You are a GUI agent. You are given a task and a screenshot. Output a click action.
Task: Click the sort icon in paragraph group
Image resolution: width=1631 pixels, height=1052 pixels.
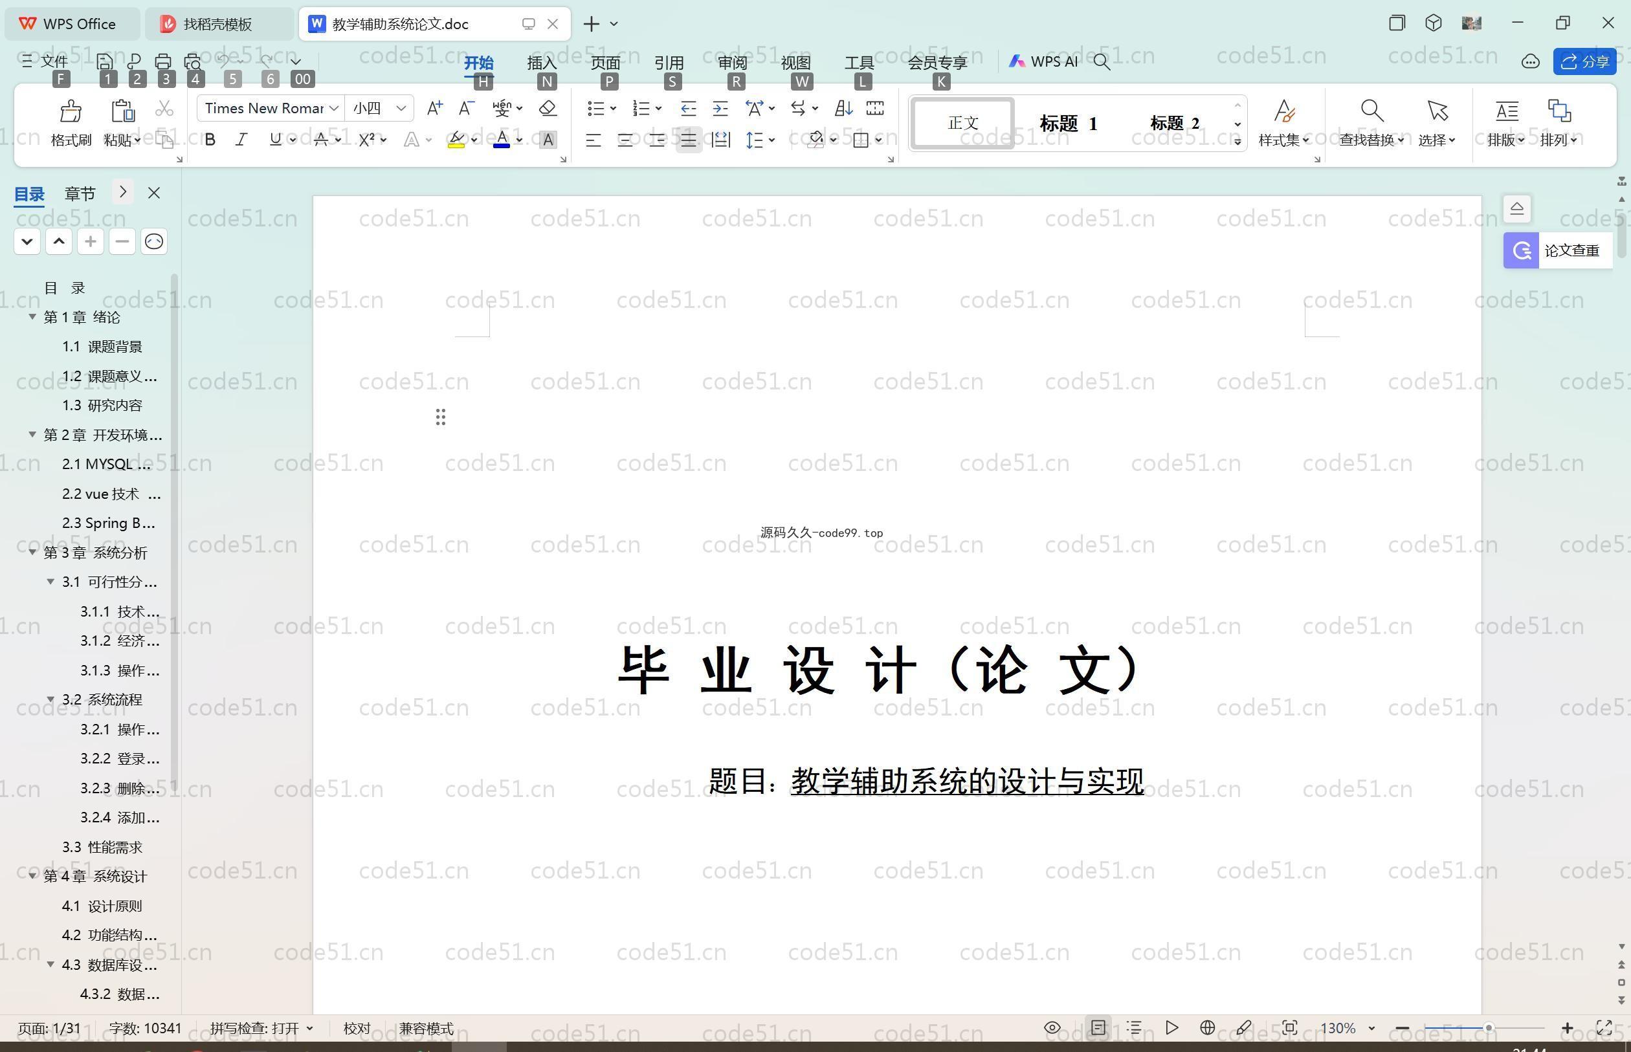coord(843,108)
